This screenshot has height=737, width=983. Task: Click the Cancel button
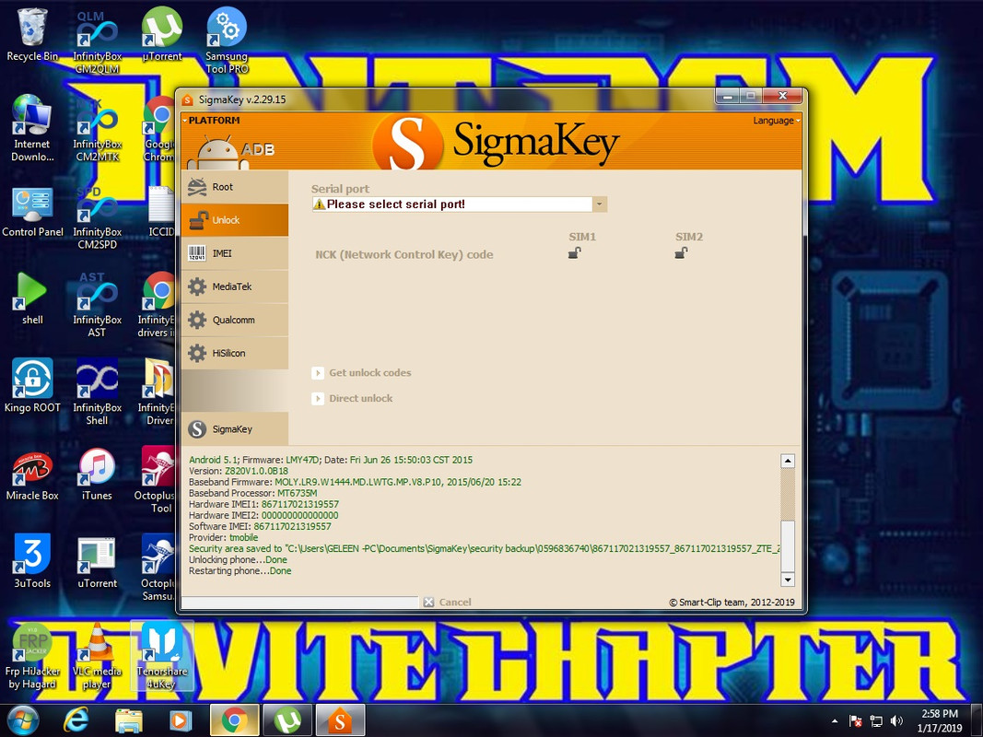(447, 602)
